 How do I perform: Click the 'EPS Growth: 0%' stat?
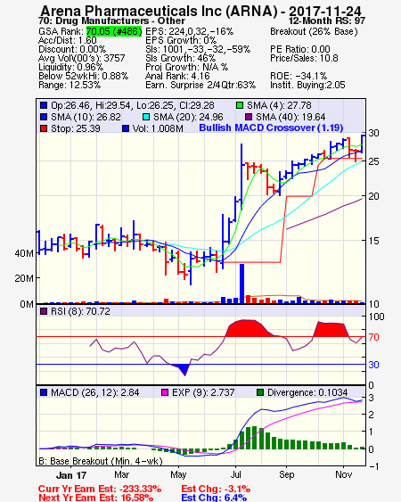(x=181, y=40)
